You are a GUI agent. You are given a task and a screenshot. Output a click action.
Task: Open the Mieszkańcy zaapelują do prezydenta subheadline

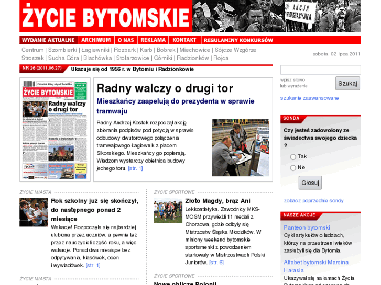[x=176, y=106]
